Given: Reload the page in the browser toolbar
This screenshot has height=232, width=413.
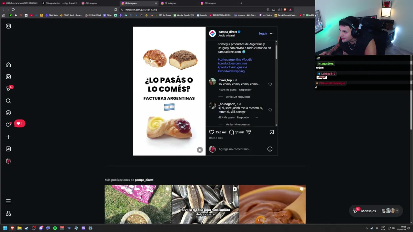Looking at the screenshot, I should 13,10.
